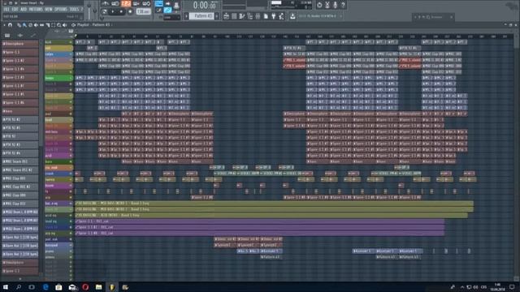
Task: Open the snap selector dropdown
Action: coord(171,17)
